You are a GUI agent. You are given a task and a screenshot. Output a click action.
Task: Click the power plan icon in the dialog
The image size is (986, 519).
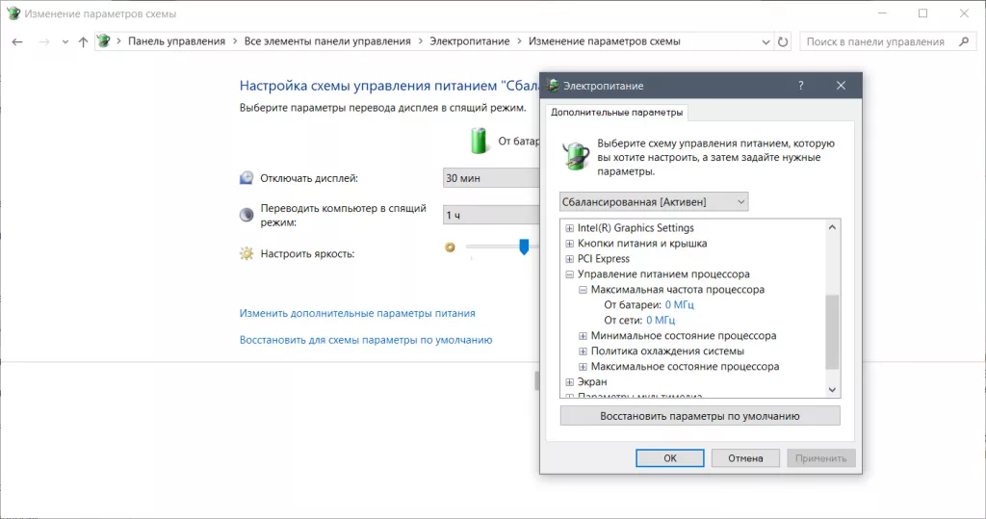click(x=576, y=156)
